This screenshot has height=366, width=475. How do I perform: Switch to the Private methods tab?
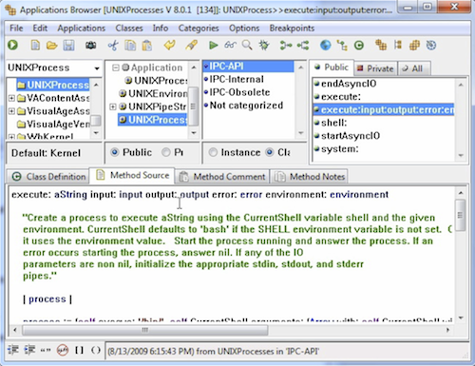pyautogui.click(x=375, y=68)
